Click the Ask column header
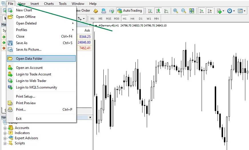This screenshot has width=249, height=150. [87, 30]
